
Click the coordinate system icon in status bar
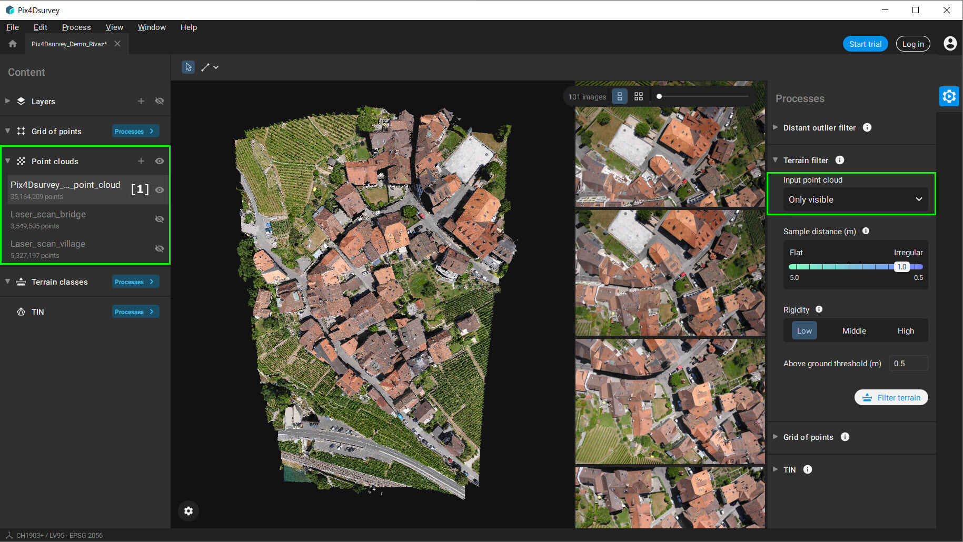[9, 535]
